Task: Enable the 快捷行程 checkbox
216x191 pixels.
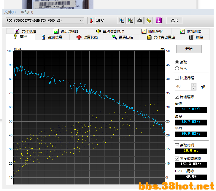Action: (x=177, y=78)
